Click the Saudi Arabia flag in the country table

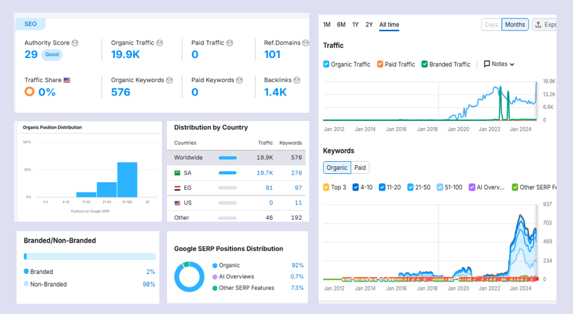178,173
